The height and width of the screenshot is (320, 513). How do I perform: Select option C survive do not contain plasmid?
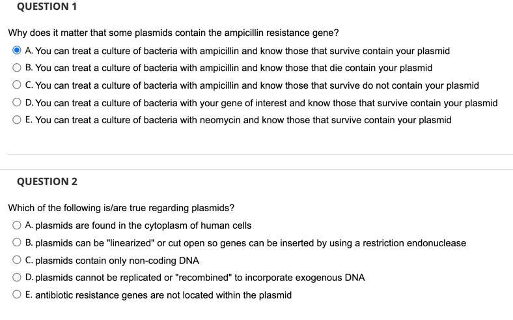point(17,85)
